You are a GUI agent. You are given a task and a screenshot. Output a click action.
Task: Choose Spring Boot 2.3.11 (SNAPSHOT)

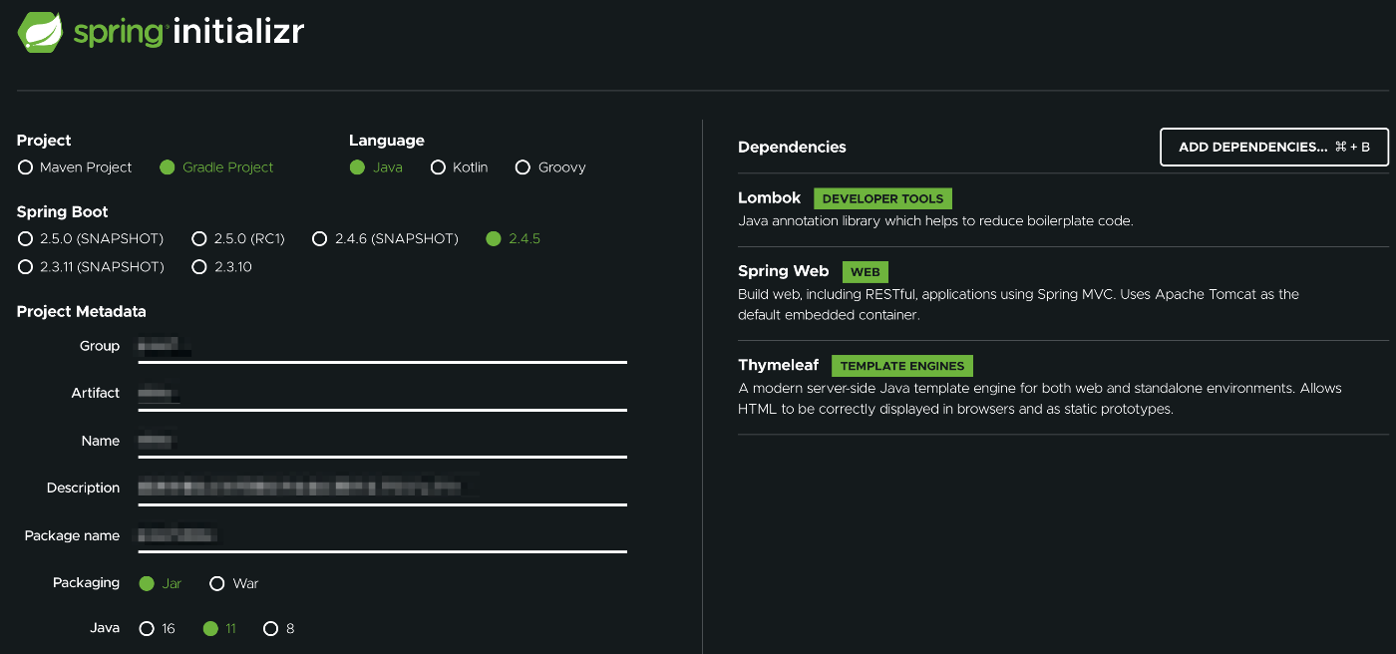point(26,267)
